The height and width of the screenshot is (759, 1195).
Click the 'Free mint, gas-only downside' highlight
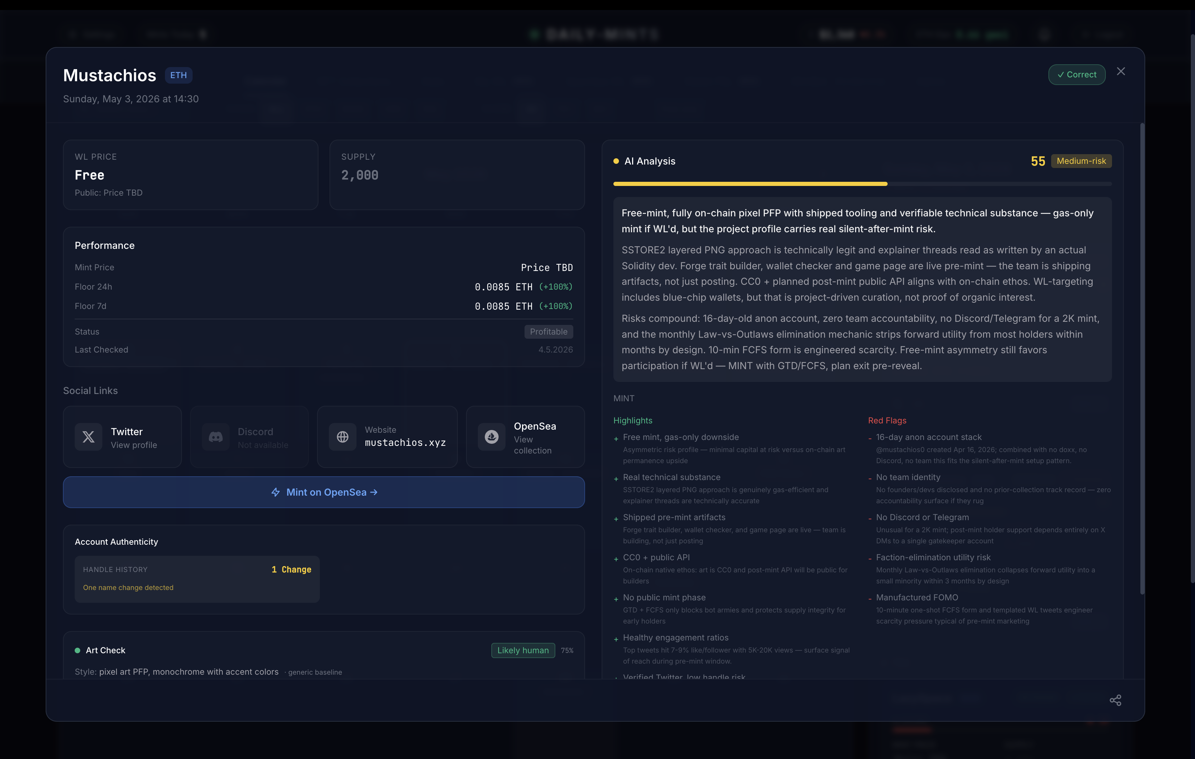click(681, 437)
